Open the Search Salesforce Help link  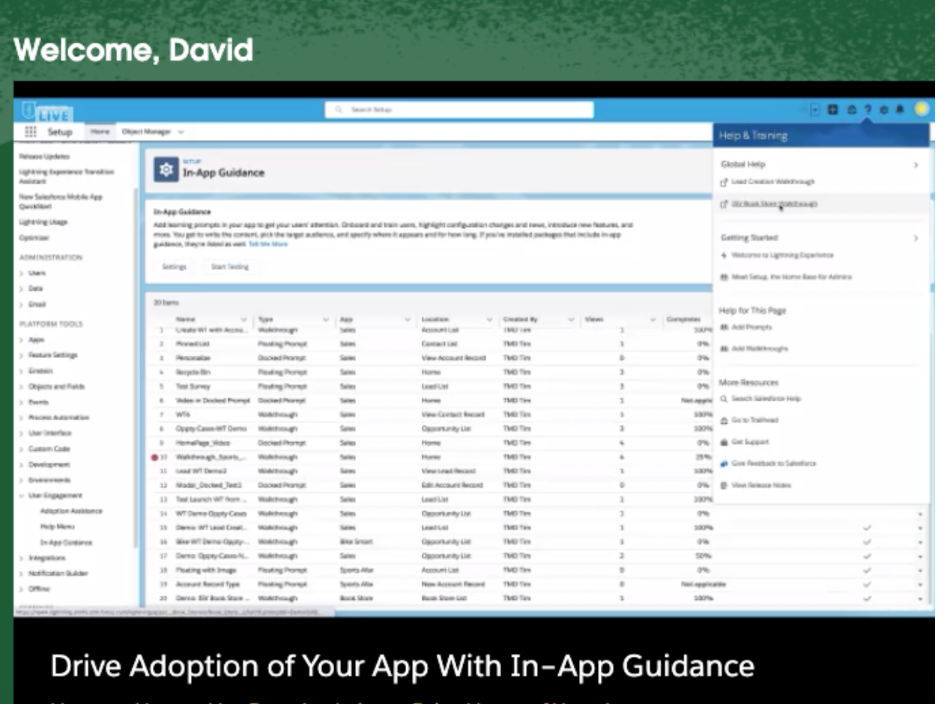(x=766, y=399)
